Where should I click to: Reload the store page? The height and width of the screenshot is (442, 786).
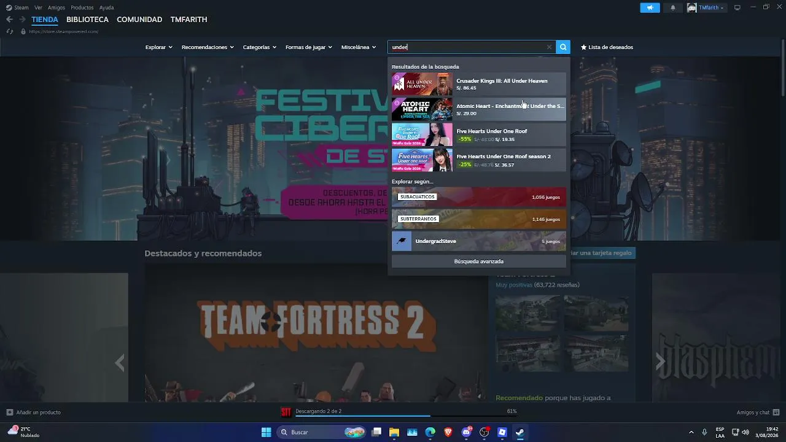coord(9,31)
